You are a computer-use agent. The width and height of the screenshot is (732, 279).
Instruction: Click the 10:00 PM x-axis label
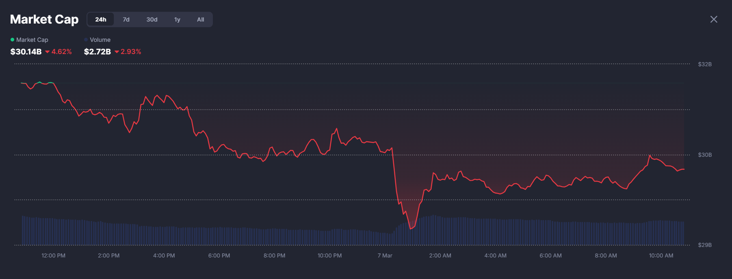(x=330, y=255)
